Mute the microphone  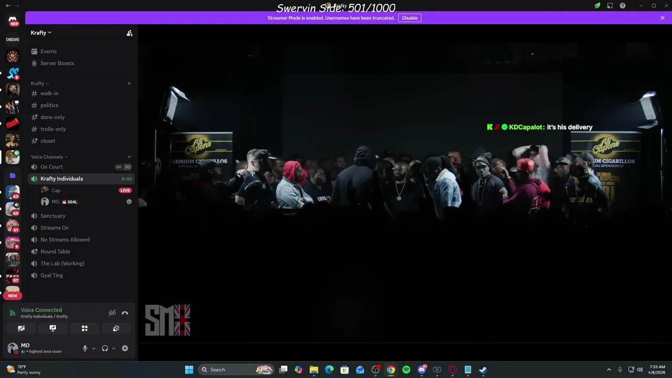coord(85,348)
